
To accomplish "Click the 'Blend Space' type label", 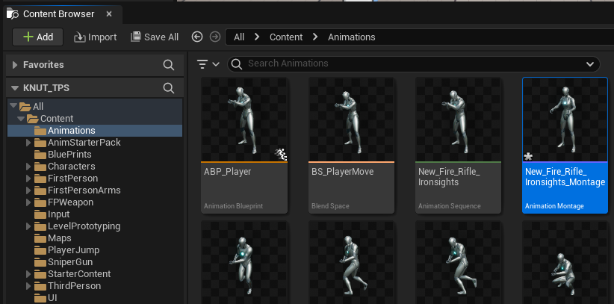I will click(330, 206).
